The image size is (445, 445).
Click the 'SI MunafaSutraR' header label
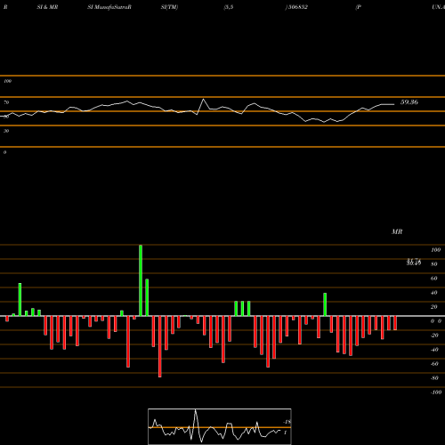pyautogui.click(x=109, y=7)
